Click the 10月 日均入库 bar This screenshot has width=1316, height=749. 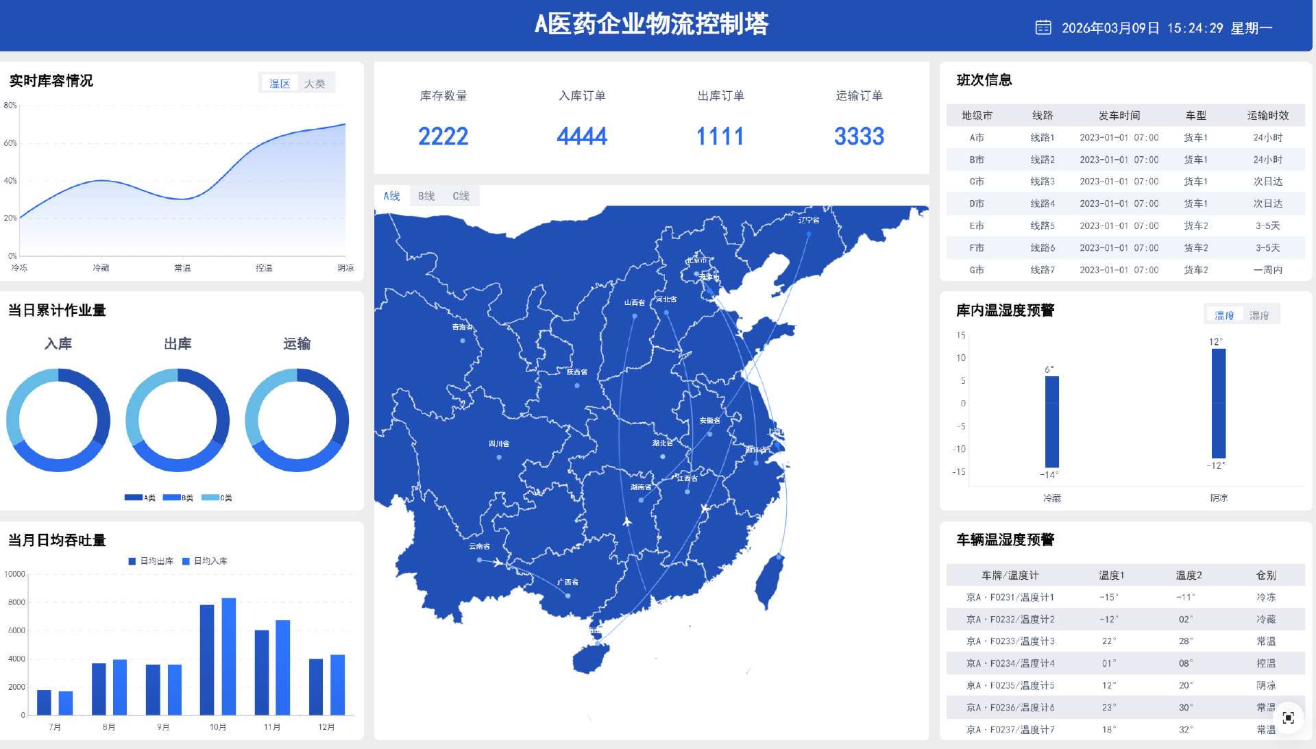(229, 656)
